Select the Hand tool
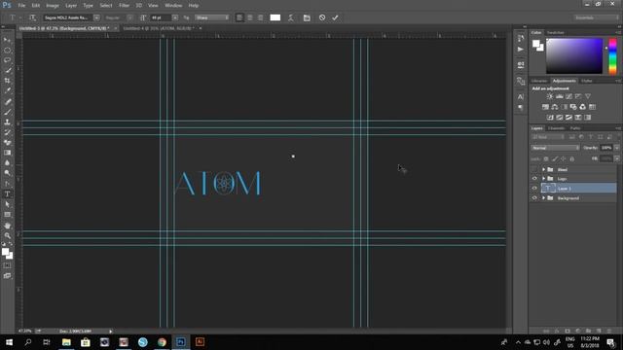Viewport: 623px width, 350px height. coord(7,226)
